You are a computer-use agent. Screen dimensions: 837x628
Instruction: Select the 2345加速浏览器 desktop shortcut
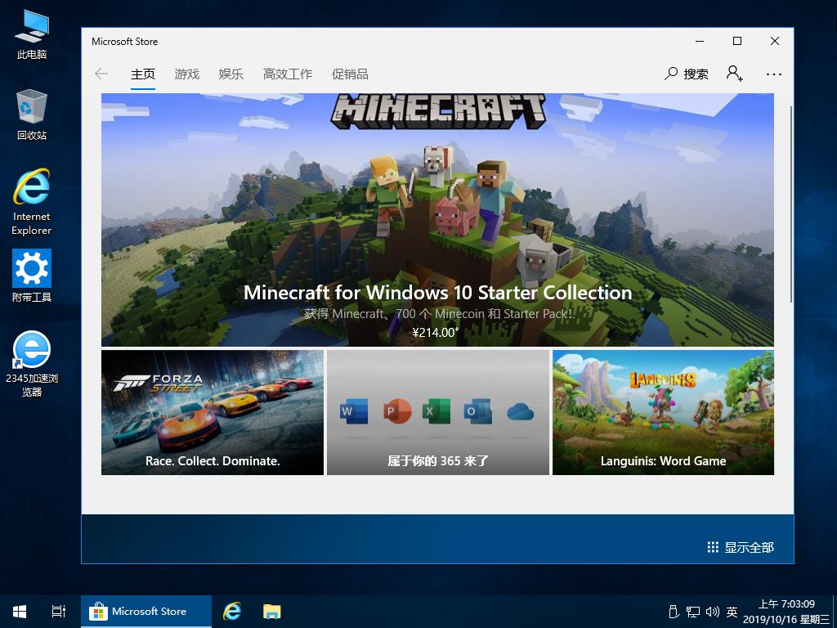tap(32, 364)
